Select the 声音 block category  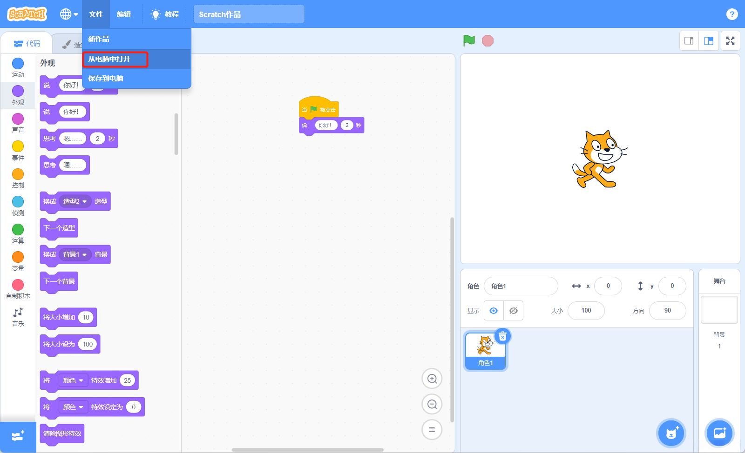point(18,123)
